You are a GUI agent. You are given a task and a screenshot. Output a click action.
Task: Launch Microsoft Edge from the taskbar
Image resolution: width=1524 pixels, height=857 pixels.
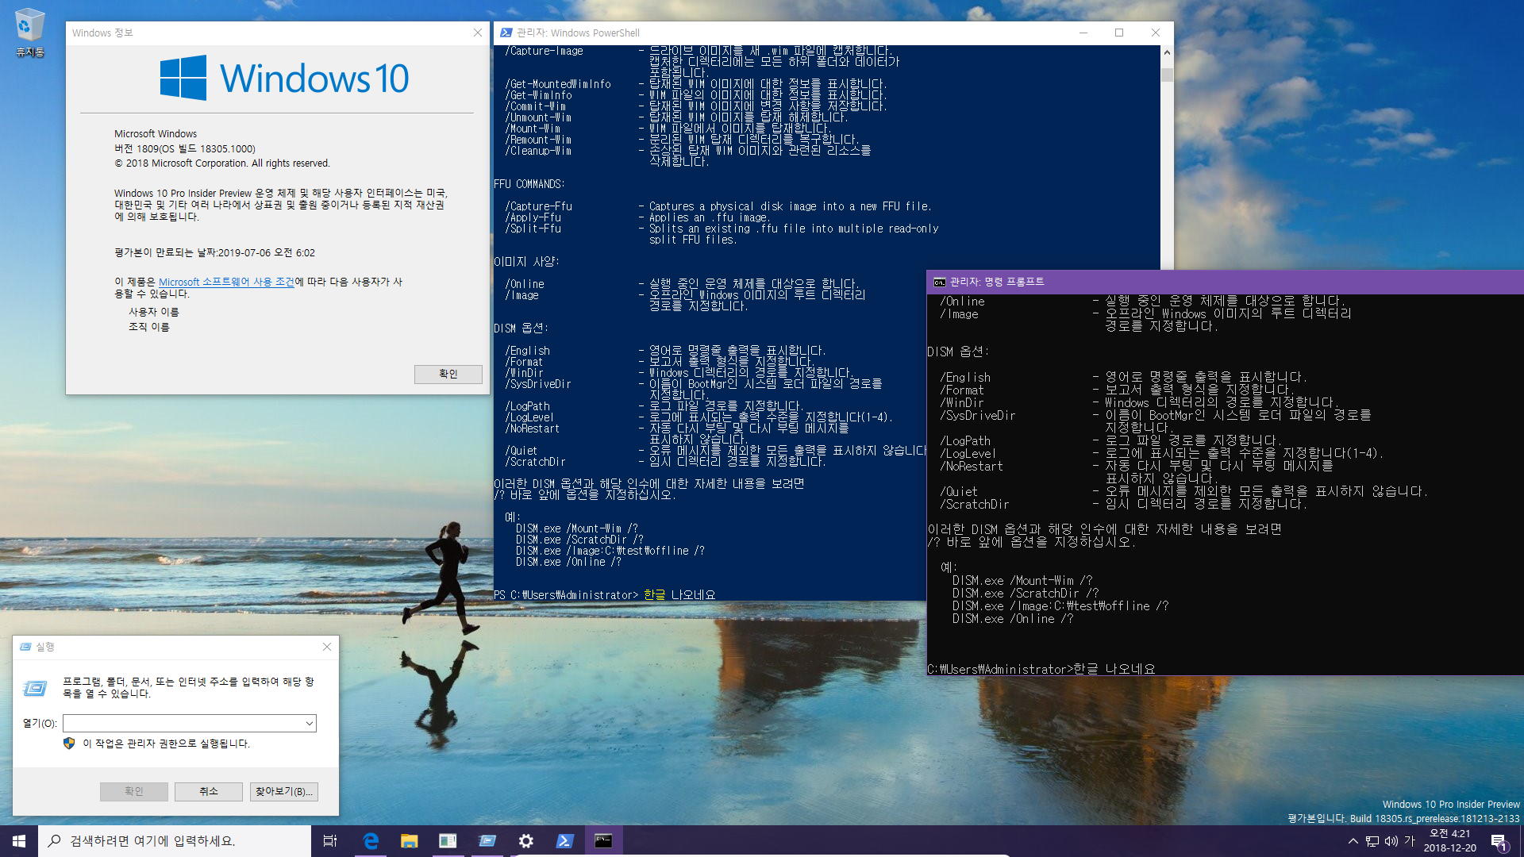pos(370,841)
